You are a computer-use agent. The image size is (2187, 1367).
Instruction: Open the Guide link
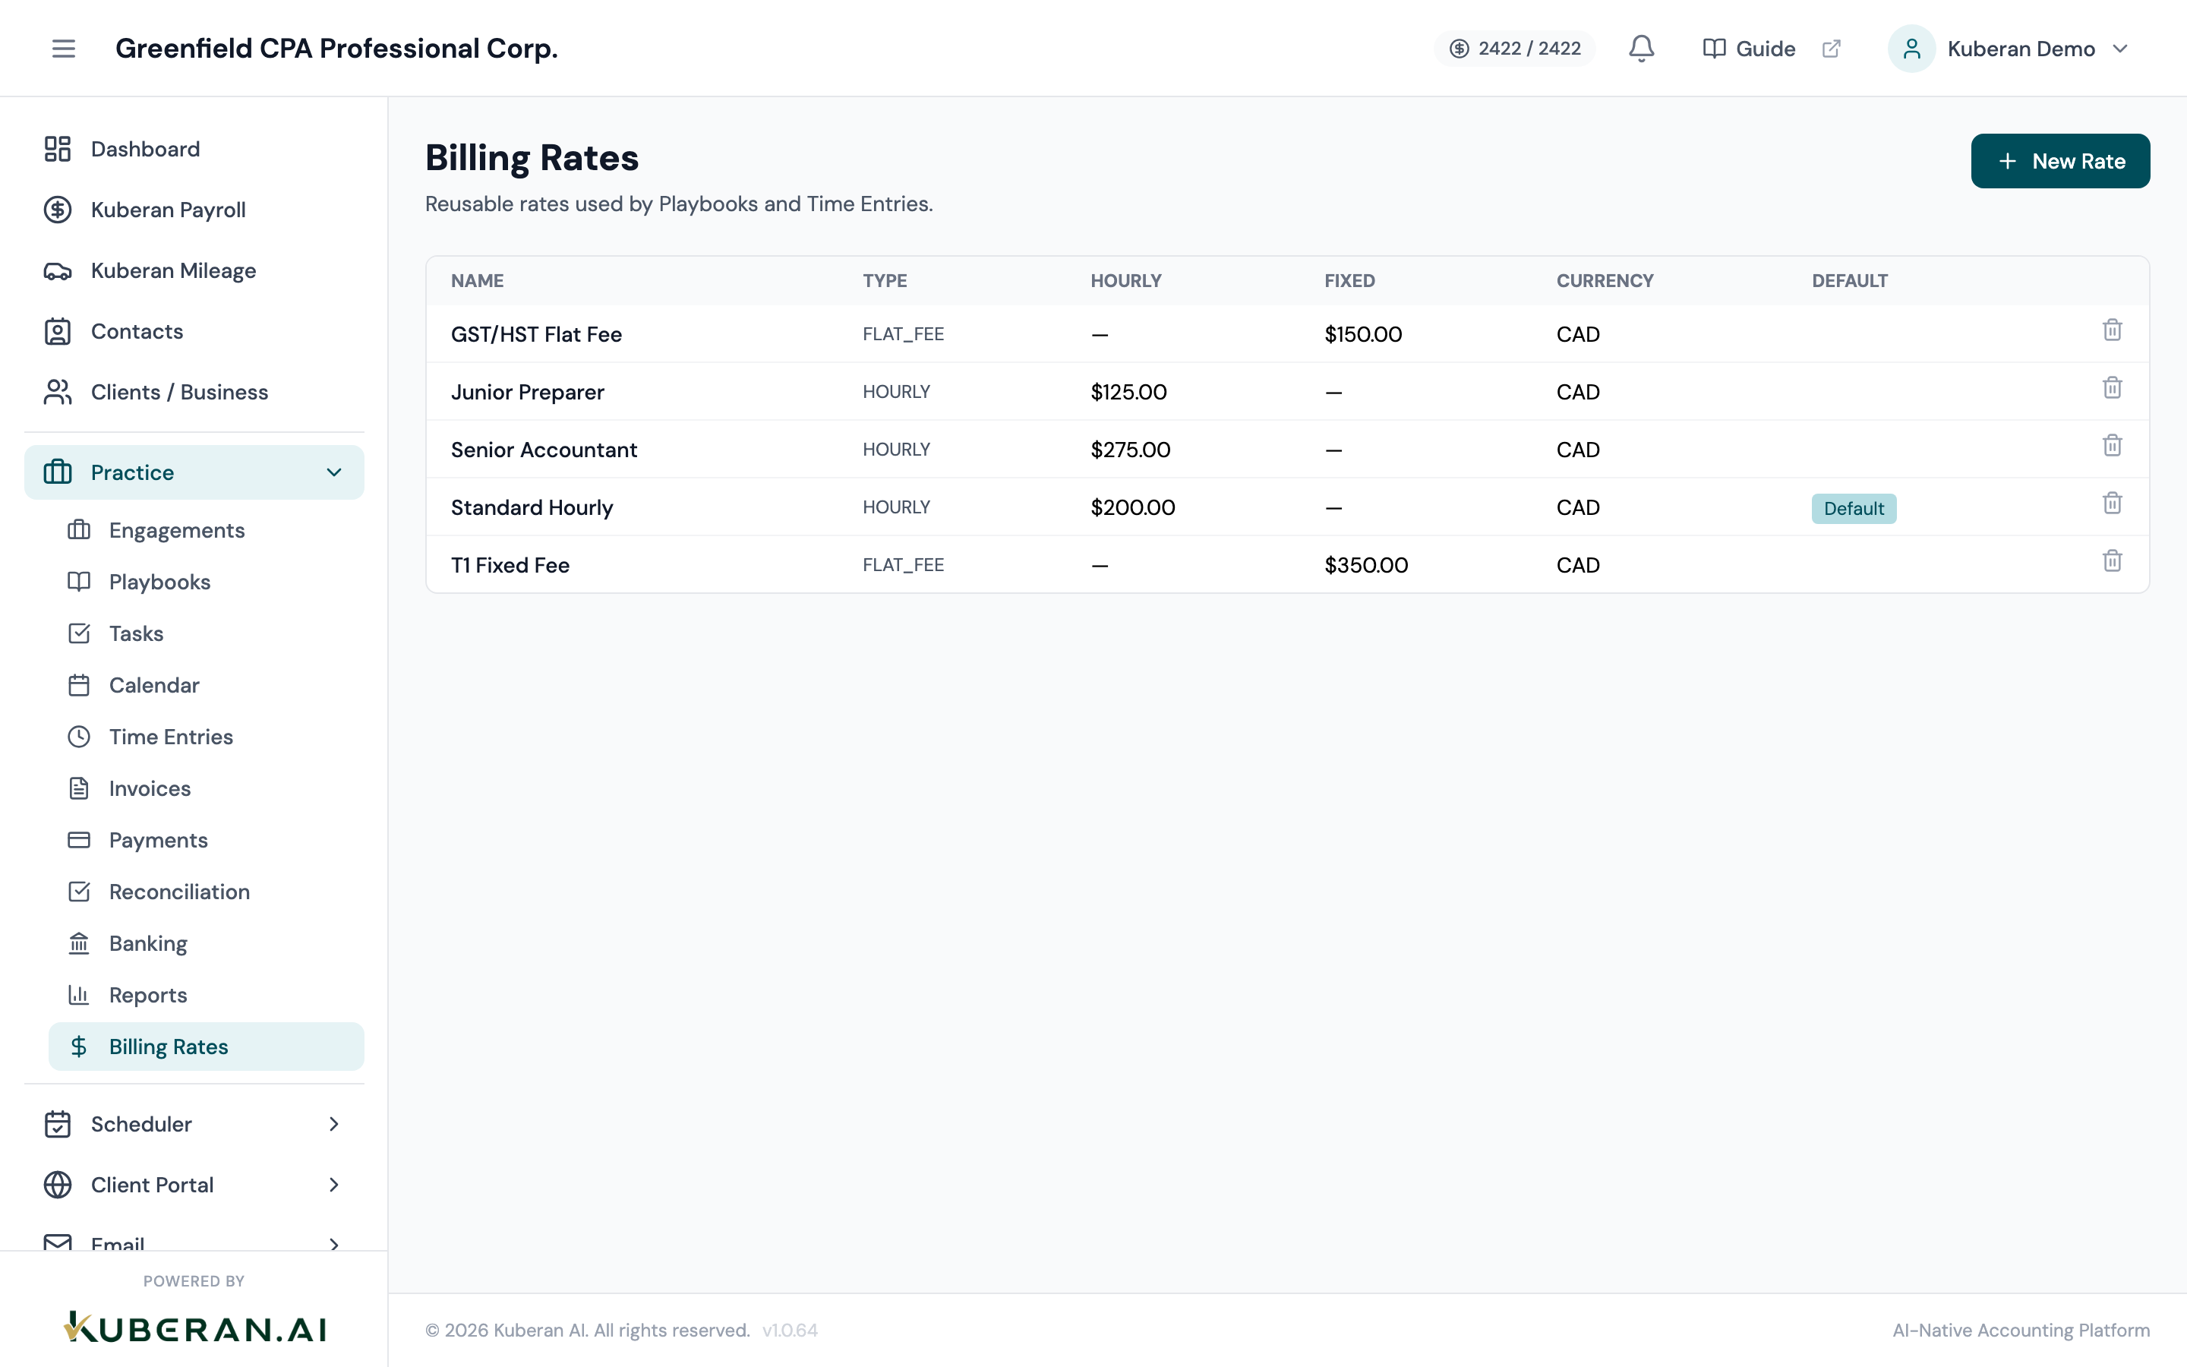[x=1765, y=49]
